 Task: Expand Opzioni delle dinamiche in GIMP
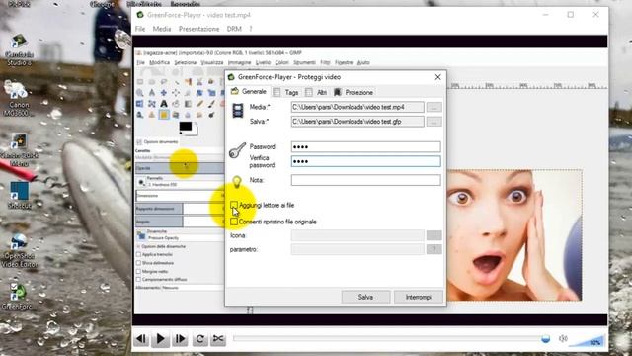(x=138, y=246)
